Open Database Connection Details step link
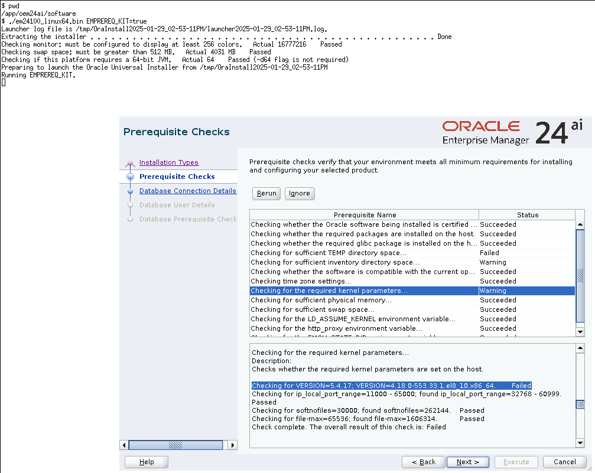This screenshot has height=473, width=595. 188,191
